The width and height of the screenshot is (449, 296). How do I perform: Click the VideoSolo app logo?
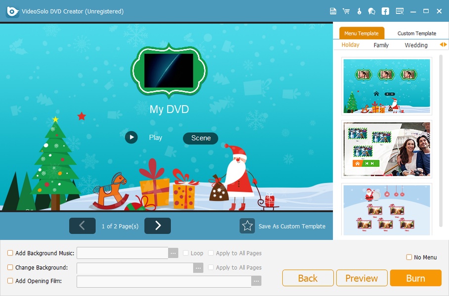point(12,11)
